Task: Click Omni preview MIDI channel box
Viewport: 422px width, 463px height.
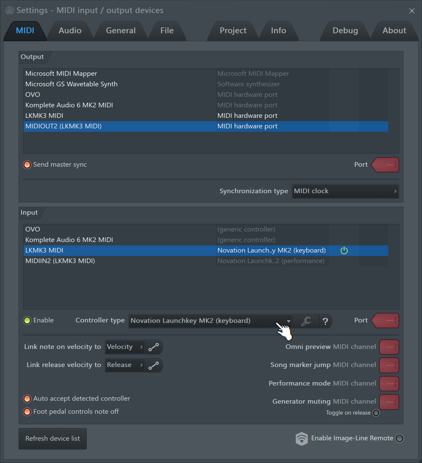Action: pos(389,347)
